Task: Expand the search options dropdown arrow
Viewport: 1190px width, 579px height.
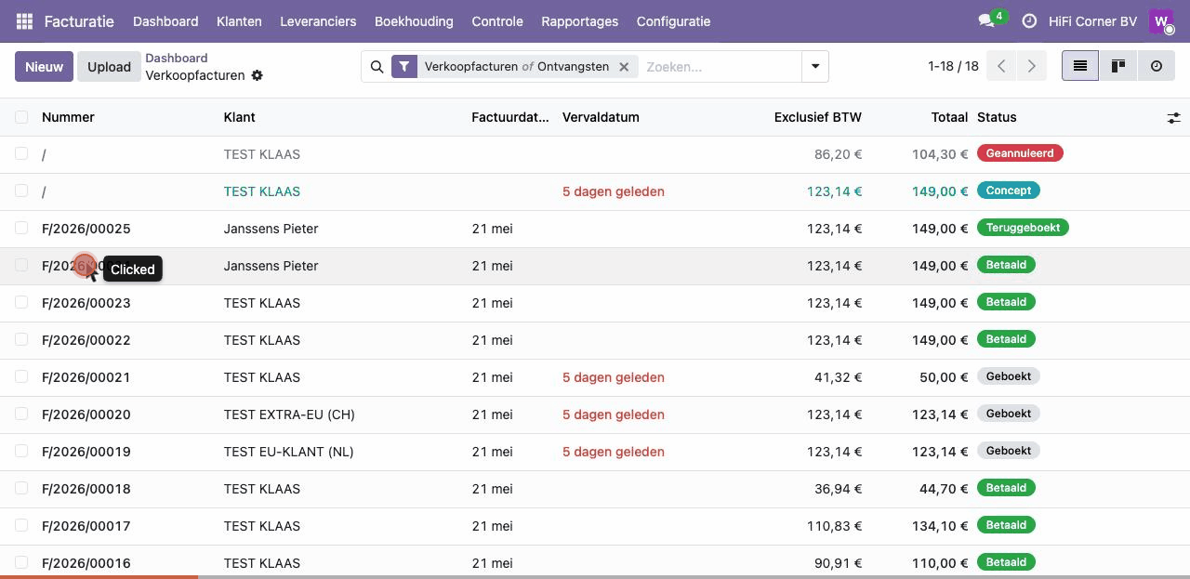Action: [815, 67]
